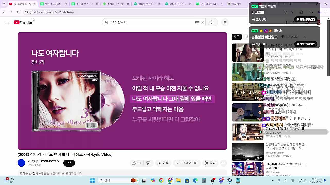This screenshot has width=330, height=185.
Task: Open more actions ellipsis below the video
Action: tap(224, 163)
